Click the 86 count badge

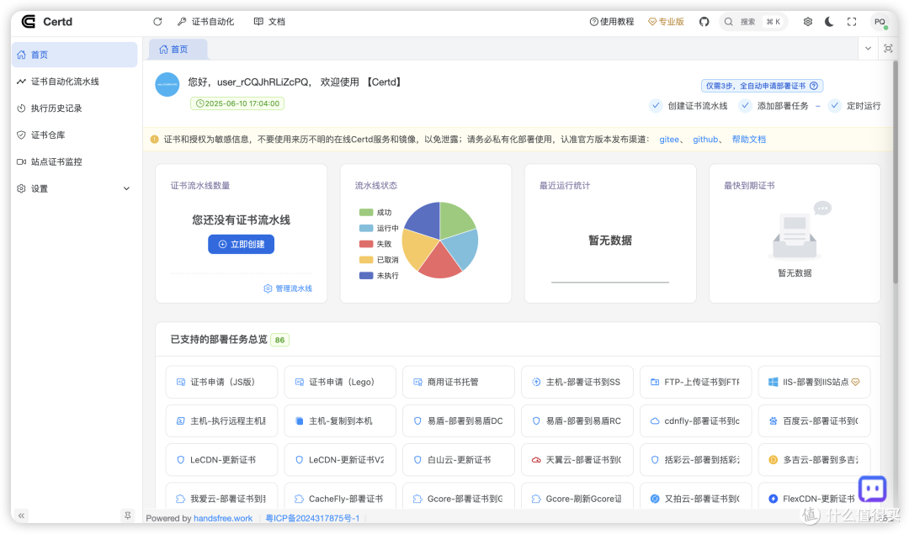(280, 340)
